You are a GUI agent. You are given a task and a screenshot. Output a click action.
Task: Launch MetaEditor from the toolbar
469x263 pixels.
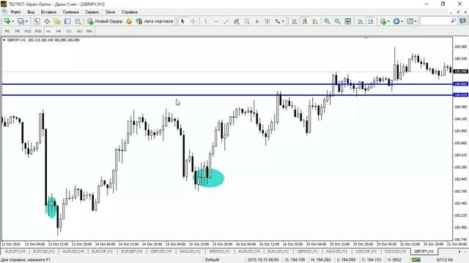point(129,21)
